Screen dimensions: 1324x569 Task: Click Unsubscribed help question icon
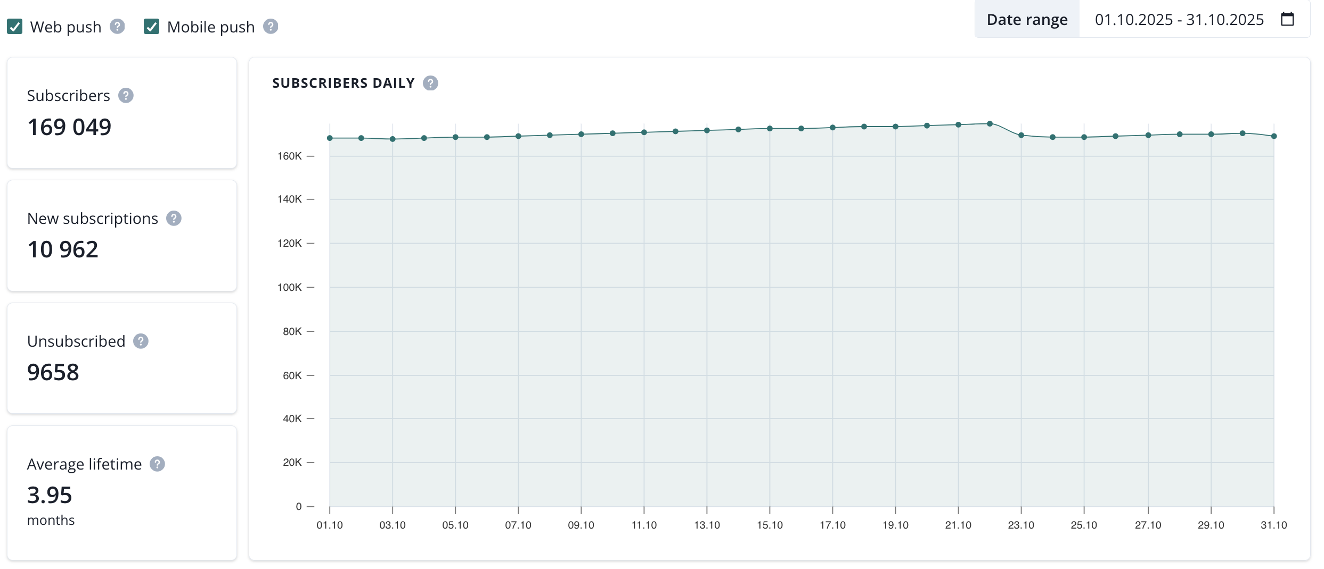141,341
